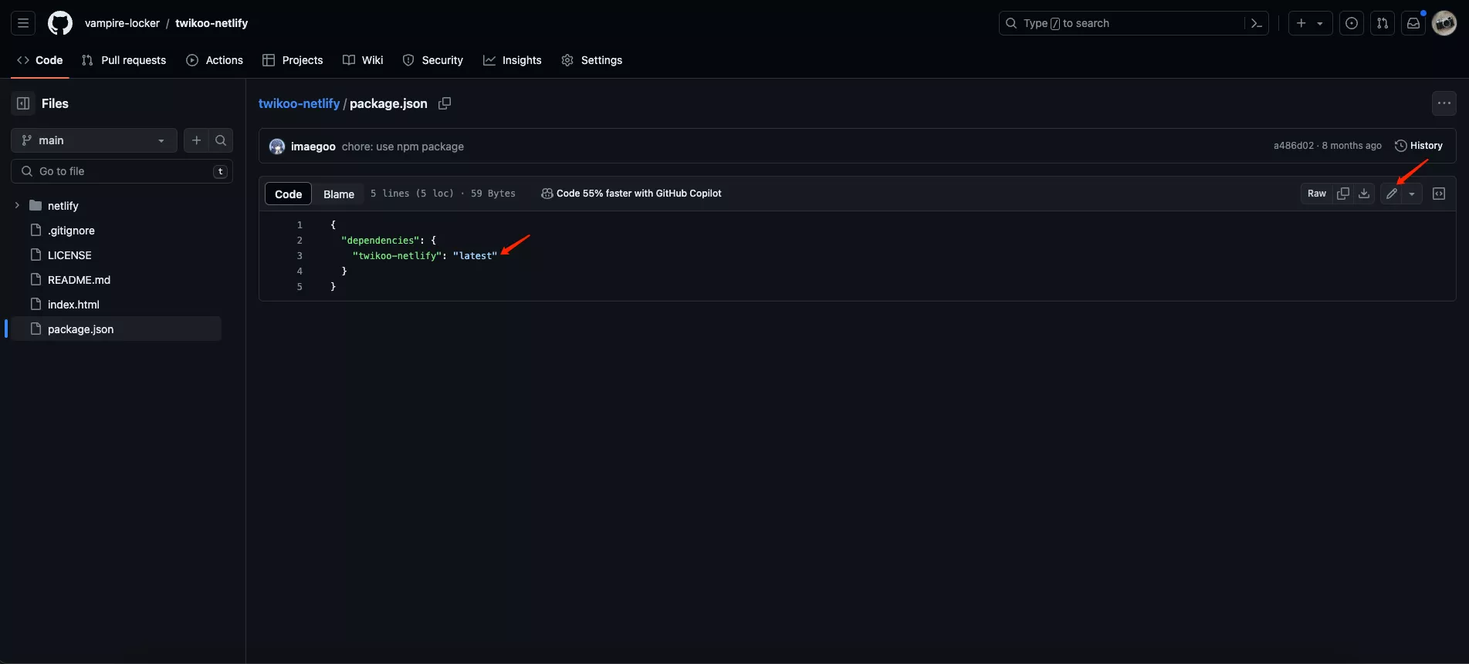The image size is (1469, 664).
Task: Click twikoo-netlify breadcrumb link
Action: coord(299,103)
